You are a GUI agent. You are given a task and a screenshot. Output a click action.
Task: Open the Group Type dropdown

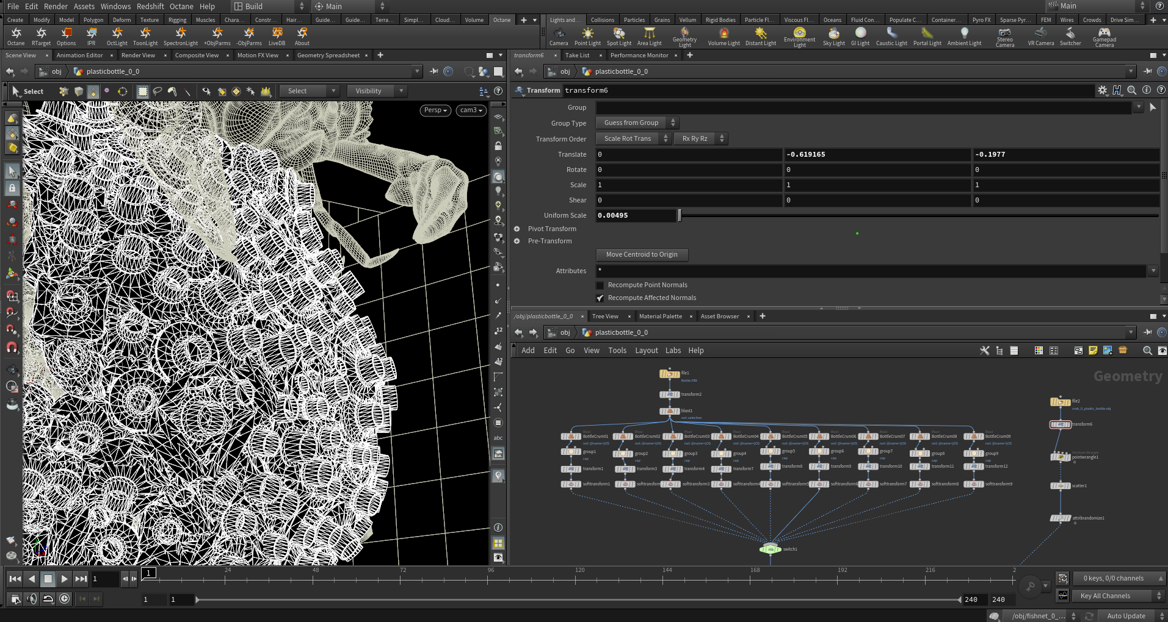[637, 123]
